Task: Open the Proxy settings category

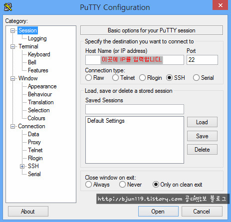Action: click(34, 142)
